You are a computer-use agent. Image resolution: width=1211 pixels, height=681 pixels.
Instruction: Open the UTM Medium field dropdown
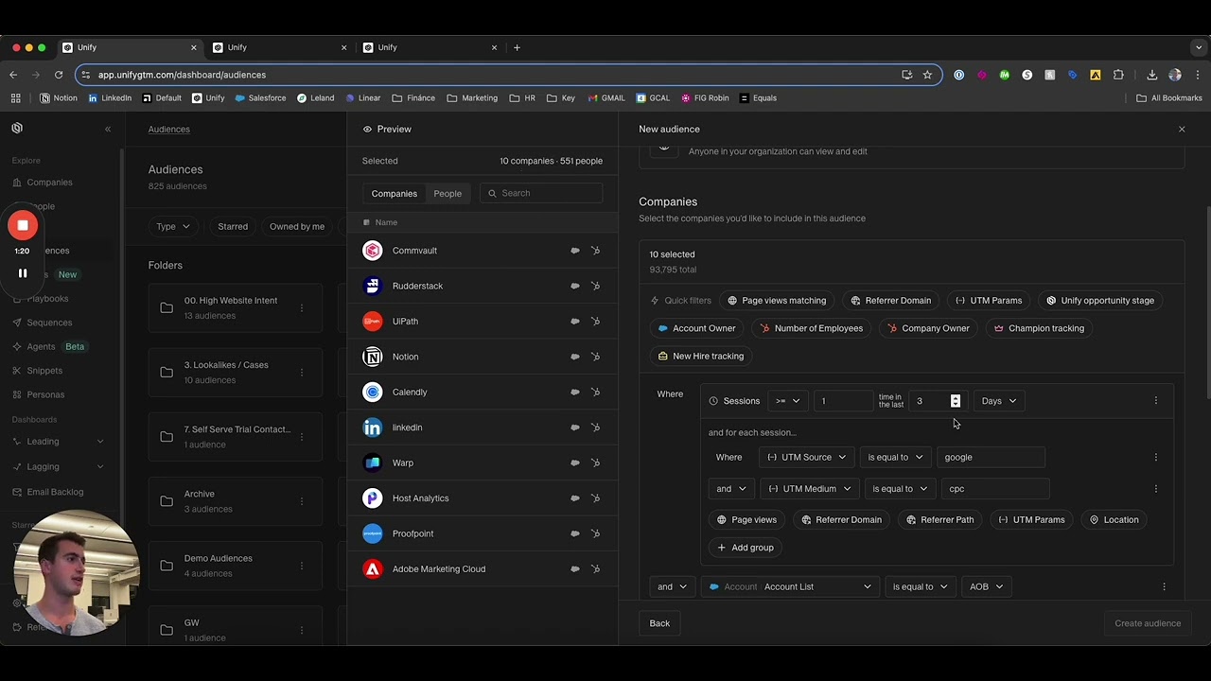[809, 489]
